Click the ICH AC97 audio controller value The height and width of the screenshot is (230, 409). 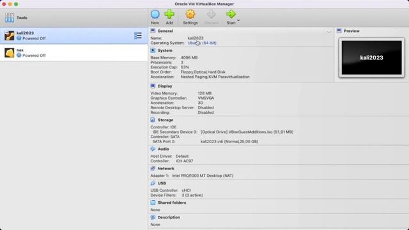[184, 161]
